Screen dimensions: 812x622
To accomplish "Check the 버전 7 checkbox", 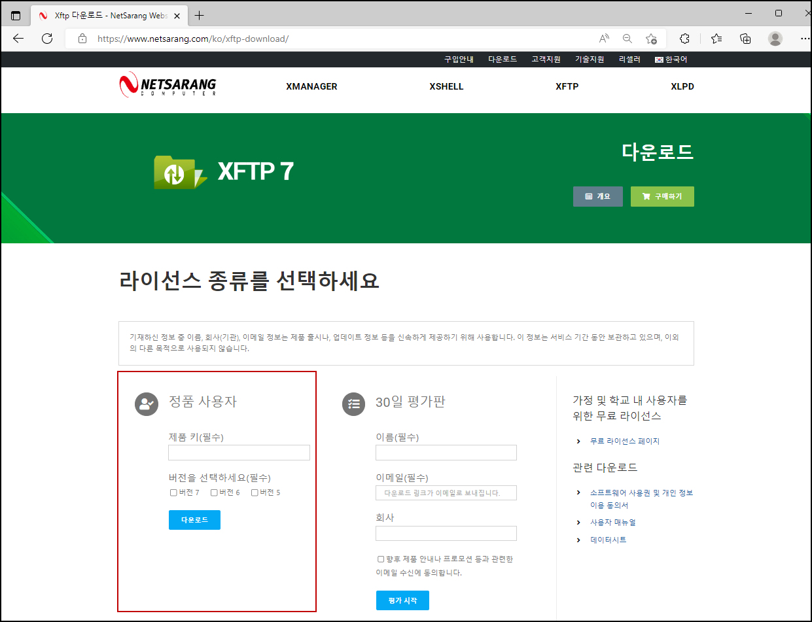I will point(173,492).
